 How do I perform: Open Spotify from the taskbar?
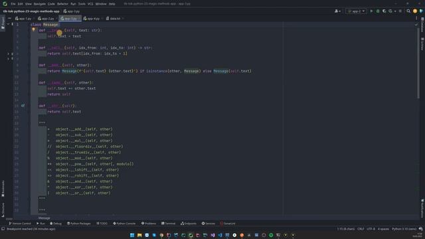(271, 235)
